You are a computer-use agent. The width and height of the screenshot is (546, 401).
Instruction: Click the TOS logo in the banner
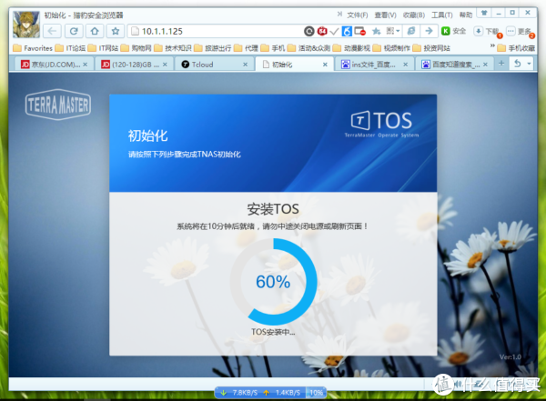381,125
